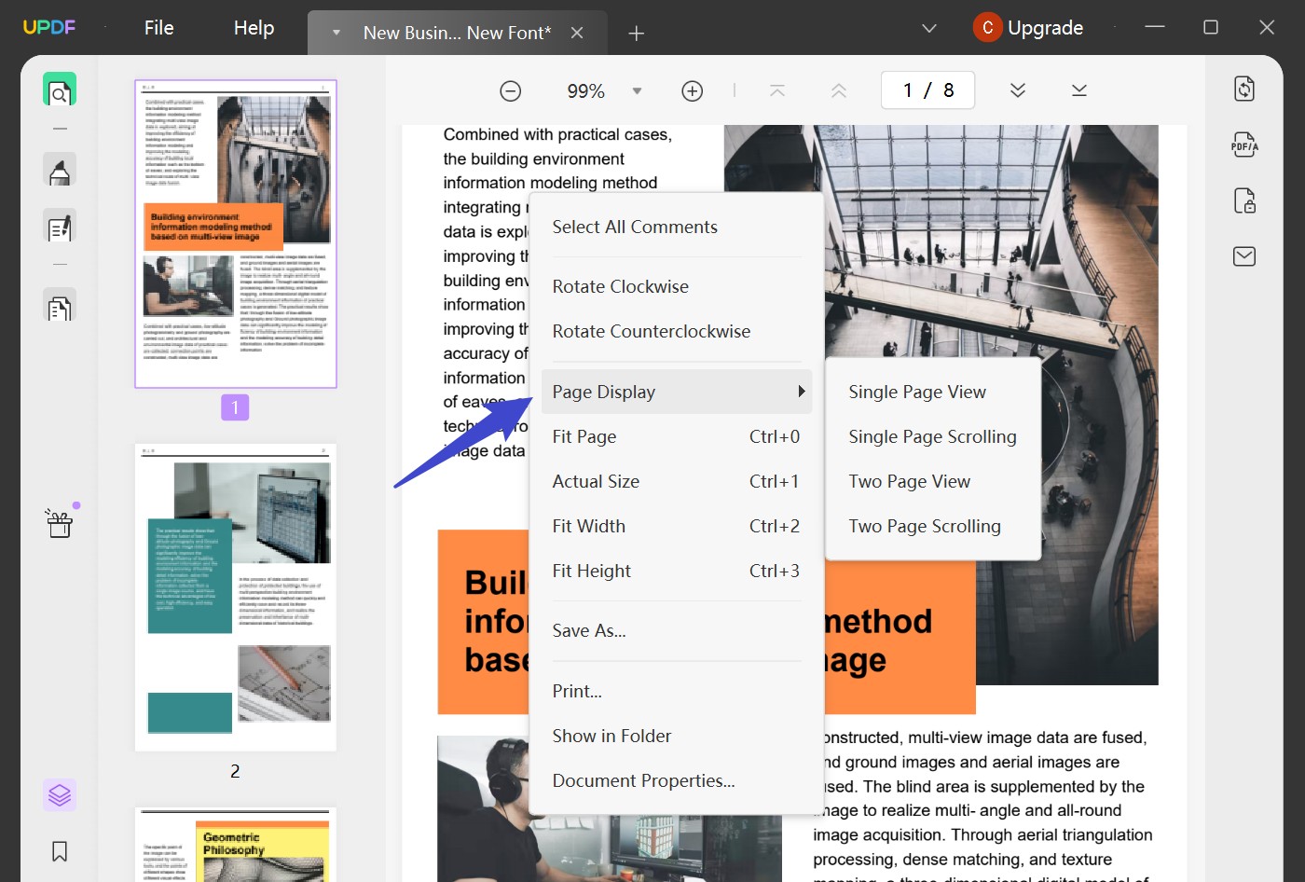
Task: Select the page 1 thumbnail
Action: click(x=236, y=233)
